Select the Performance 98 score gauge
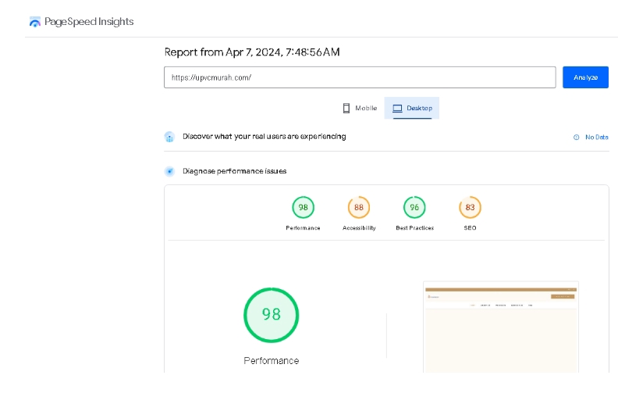Image resolution: width=618 pixels, height=393 pixels. tap(303, 207)
